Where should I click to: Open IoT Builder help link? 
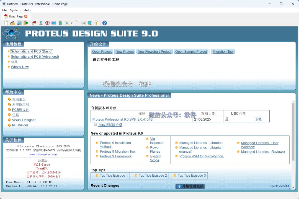click(20, 125)
